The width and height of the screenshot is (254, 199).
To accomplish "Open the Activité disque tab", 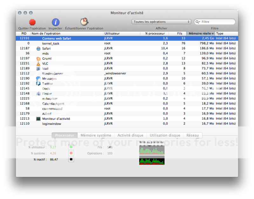I will coord(130,135).
